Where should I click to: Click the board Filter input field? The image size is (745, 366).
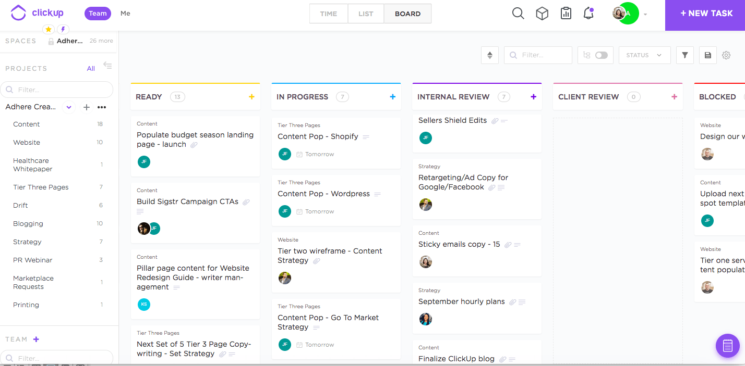click(543, 55)
